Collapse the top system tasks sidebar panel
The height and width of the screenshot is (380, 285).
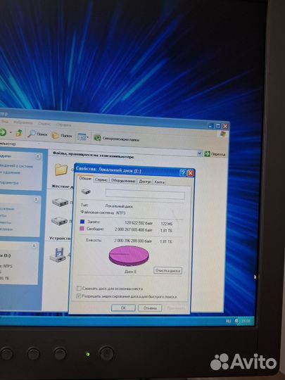(x=38, y=157)
